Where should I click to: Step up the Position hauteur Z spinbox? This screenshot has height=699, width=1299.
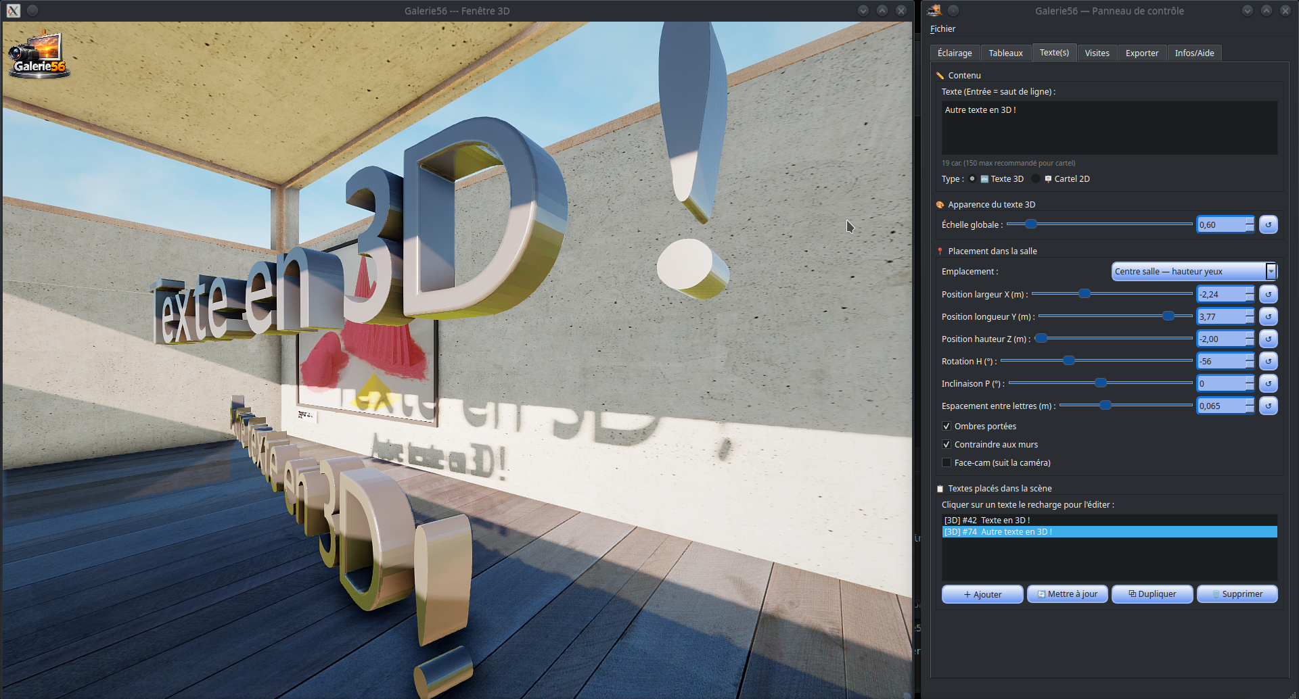(1250, 335)
